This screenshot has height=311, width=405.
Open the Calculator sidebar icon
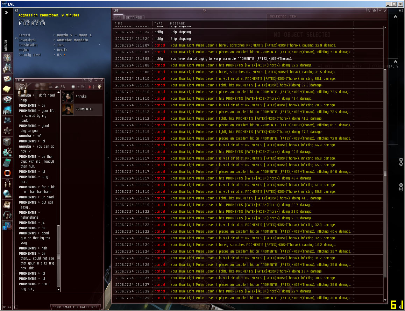click(7, 163)
